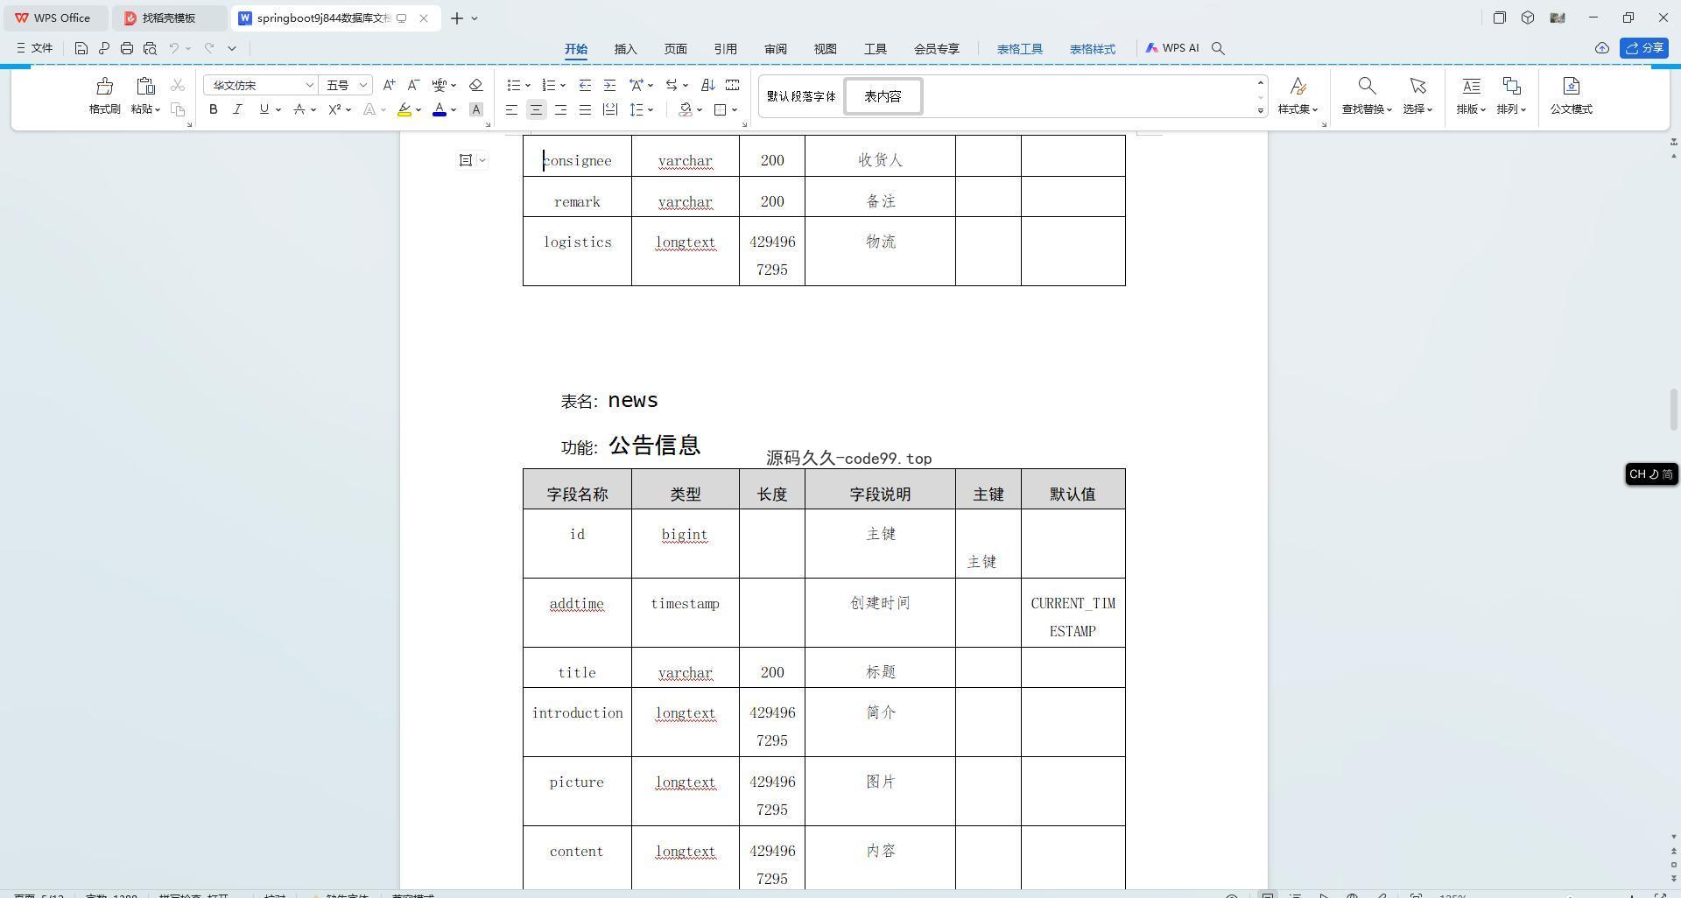This screenshot has height=898, width=1681.
Task: Expand bullet list style dropdown
Action: [x=527, y=86]
